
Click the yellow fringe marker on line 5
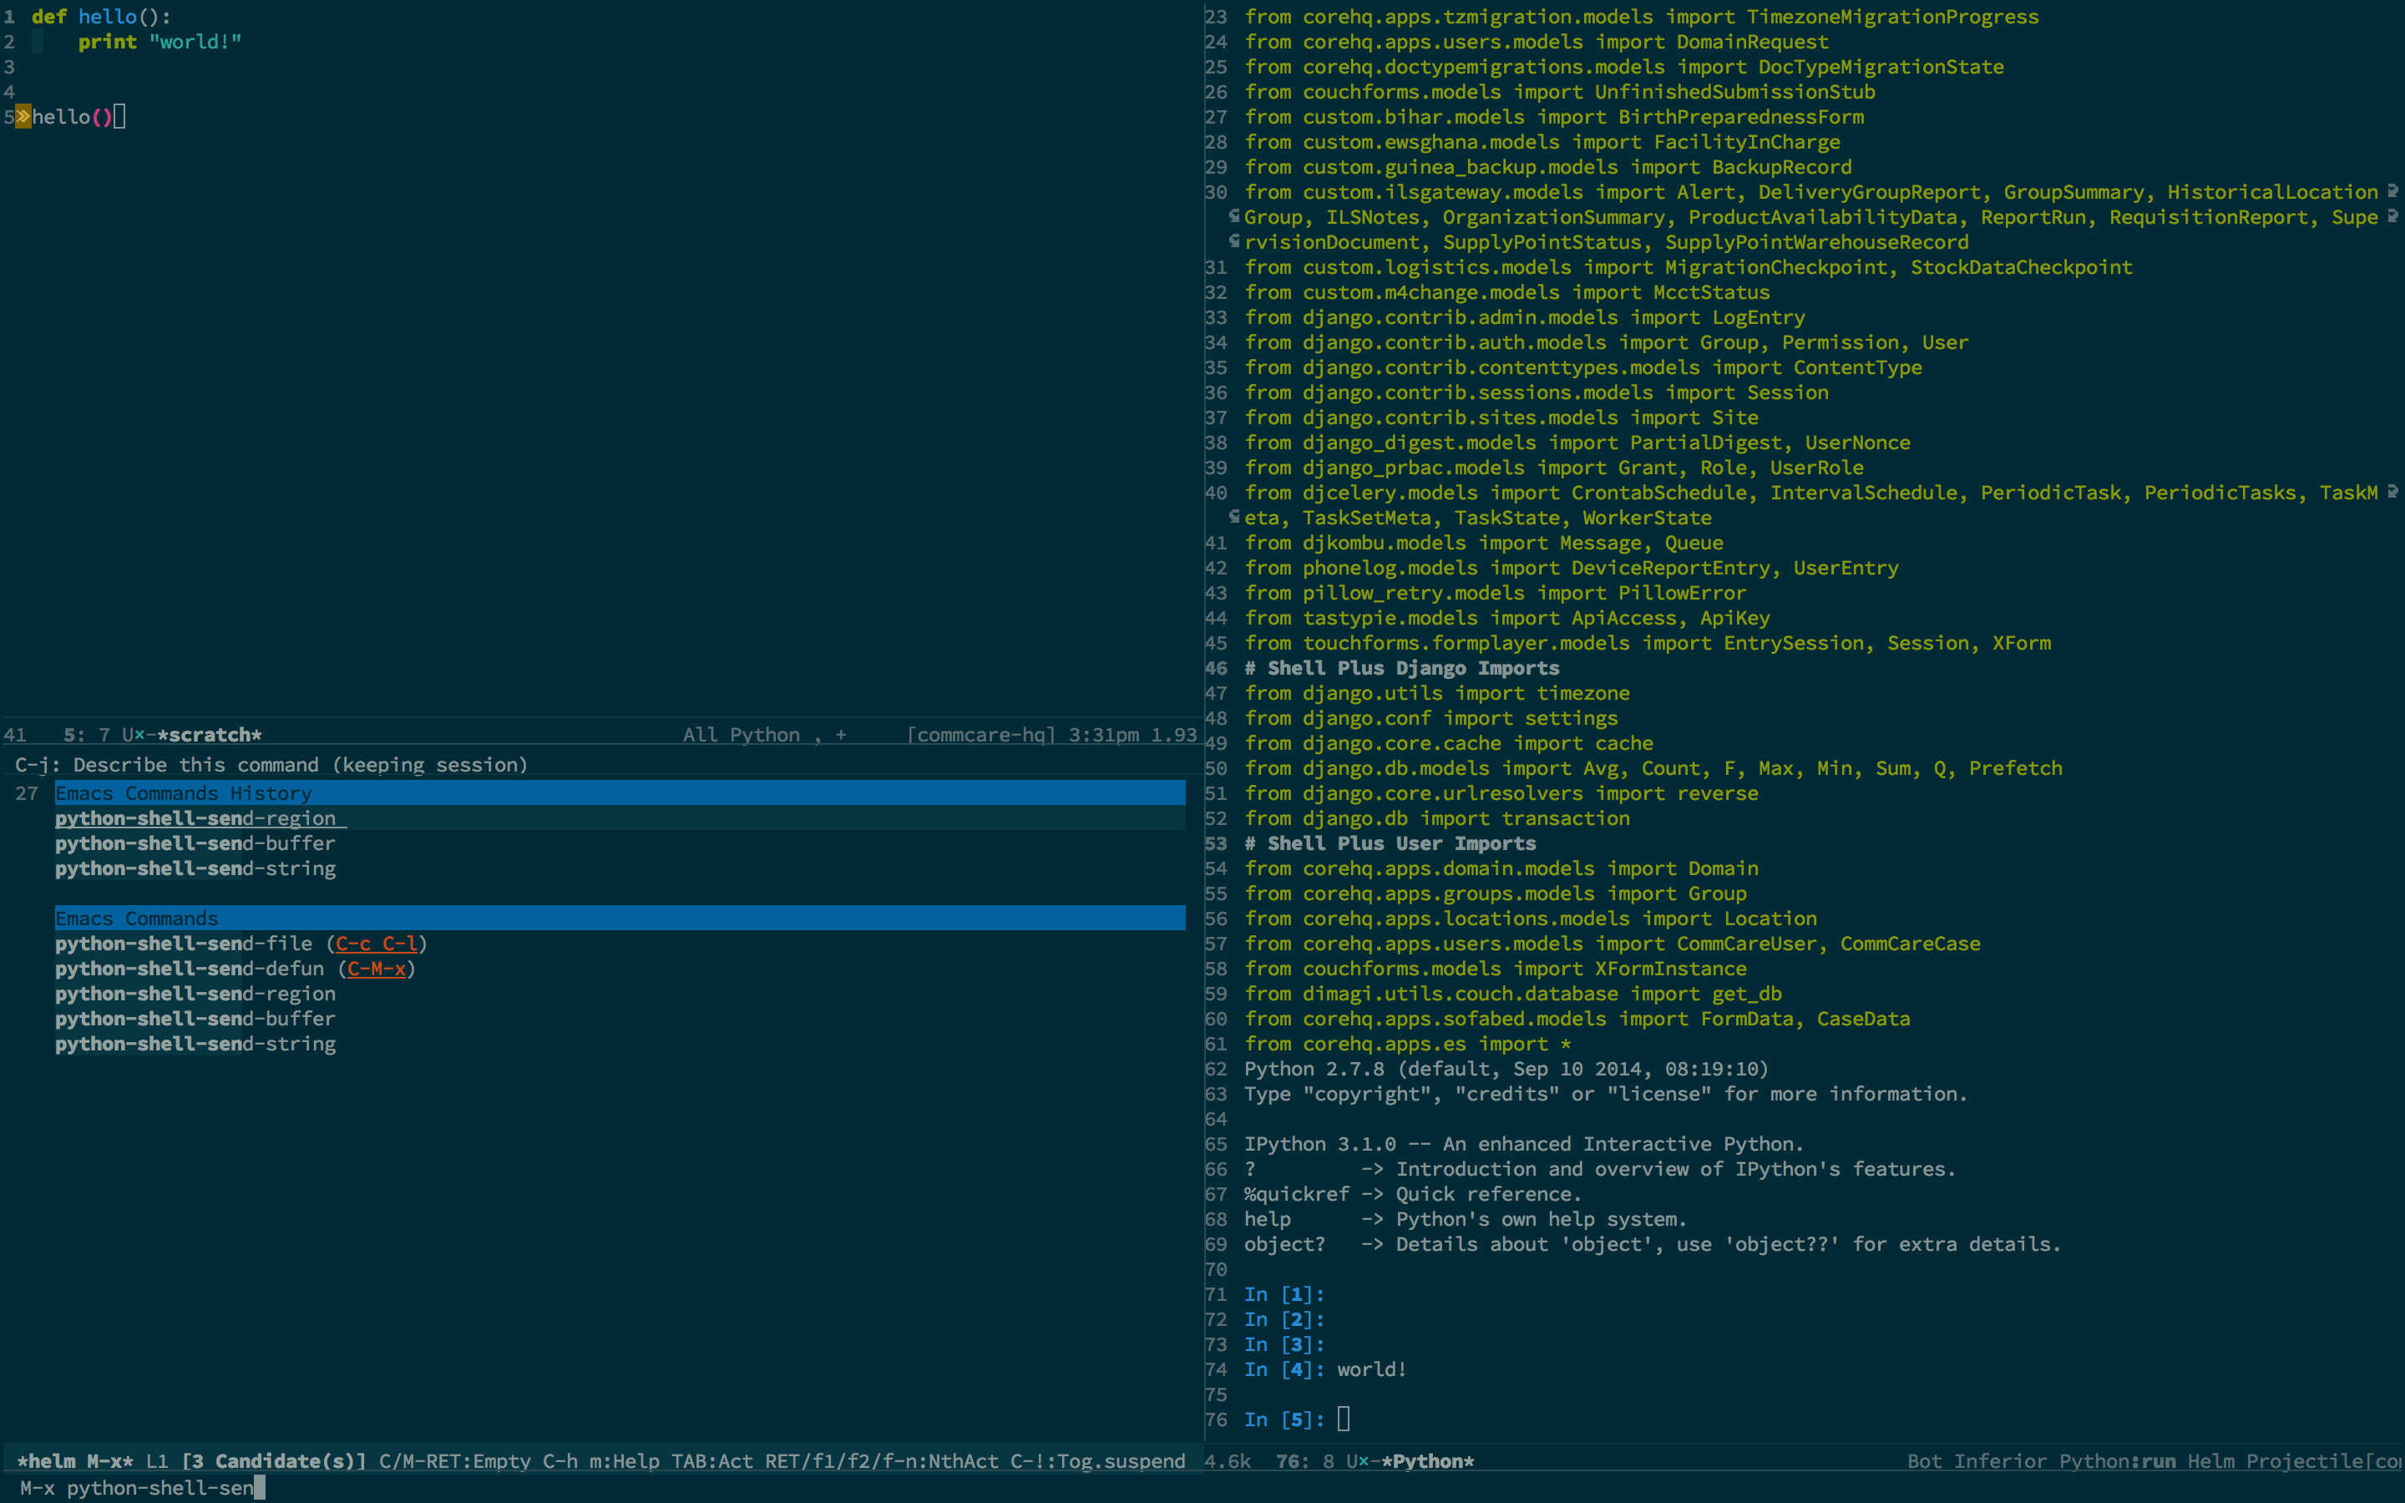(x=23, y=117)
